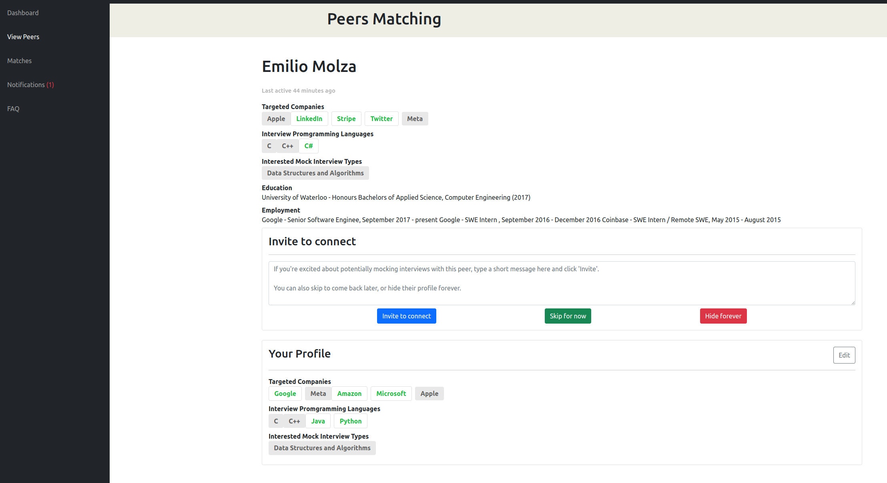The width and height of the screenshot is (887, 483).
Task: Click the blue Invite to connect button
Action: click(x=406, y=316)
